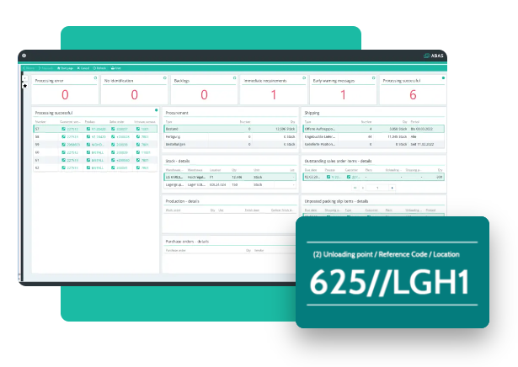The width and height of the screenshot is (518, 367).
Task: Open the product link icon in Outstanding sales order items
Action: tap(328, 178)
